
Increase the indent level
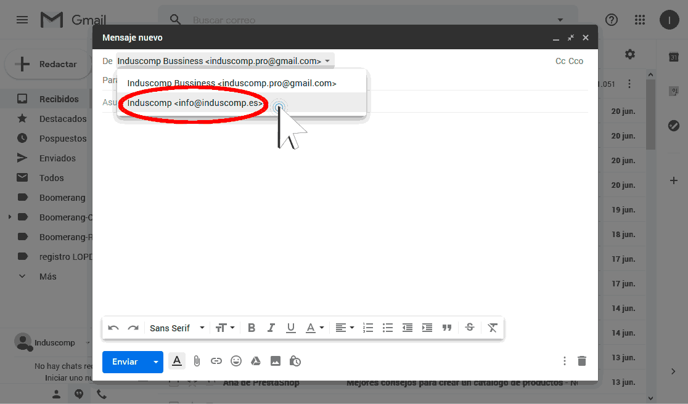(427, 328)
